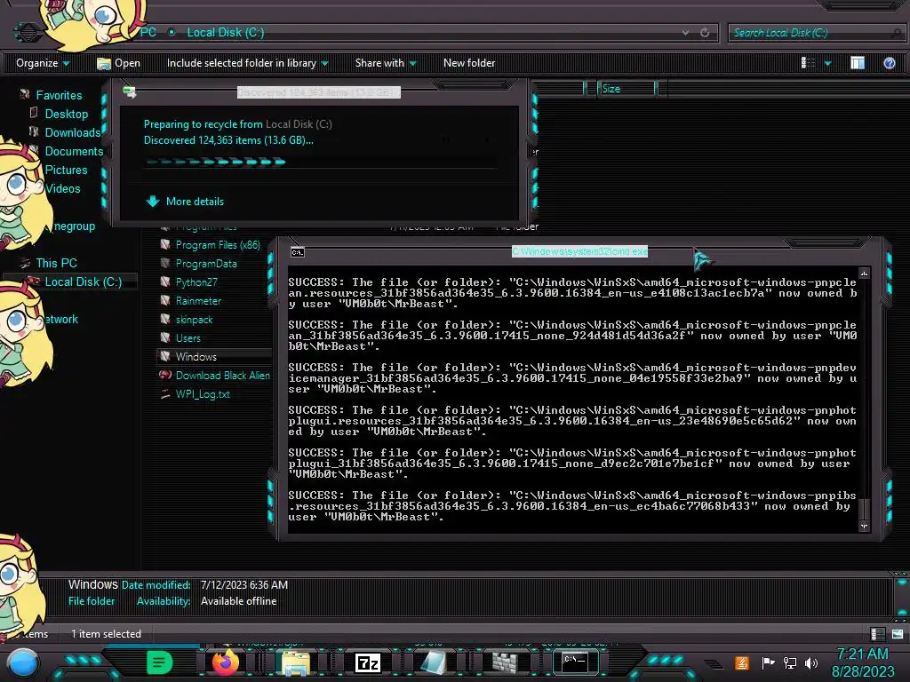Select the Rainmeter folder
This screenshot has width=910, height=682.
click(x=198, y=300)
